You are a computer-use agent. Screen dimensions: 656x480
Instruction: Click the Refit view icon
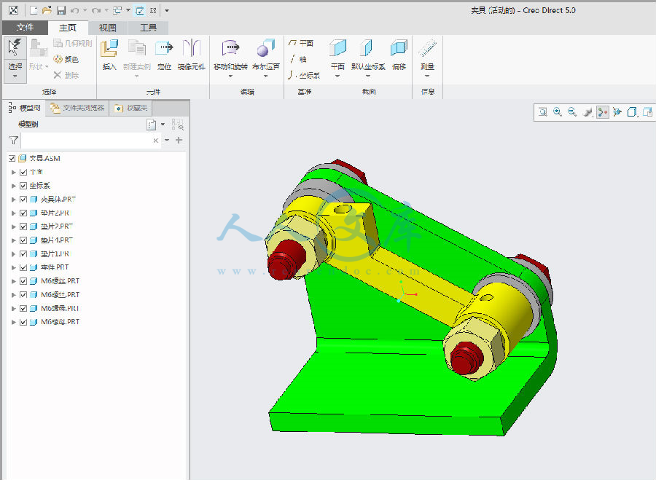tap(542, 112)
